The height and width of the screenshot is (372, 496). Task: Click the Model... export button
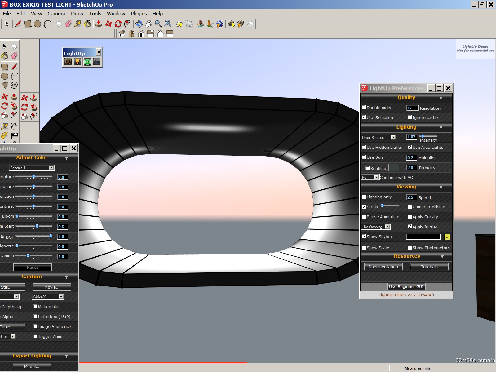pyautogui.click(x=32, y=366)
